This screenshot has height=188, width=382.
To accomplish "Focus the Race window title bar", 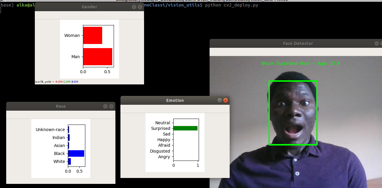I will (61, 106).
